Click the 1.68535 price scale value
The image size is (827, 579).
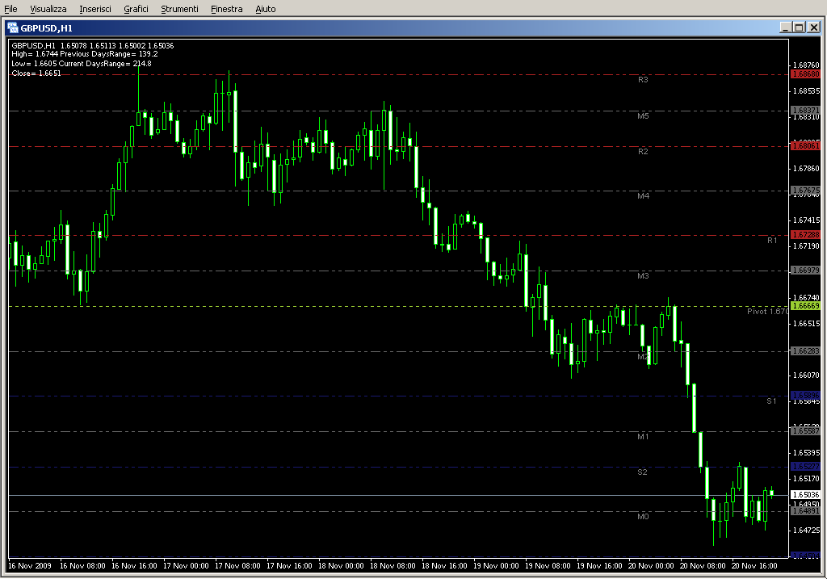coord(807,91)
